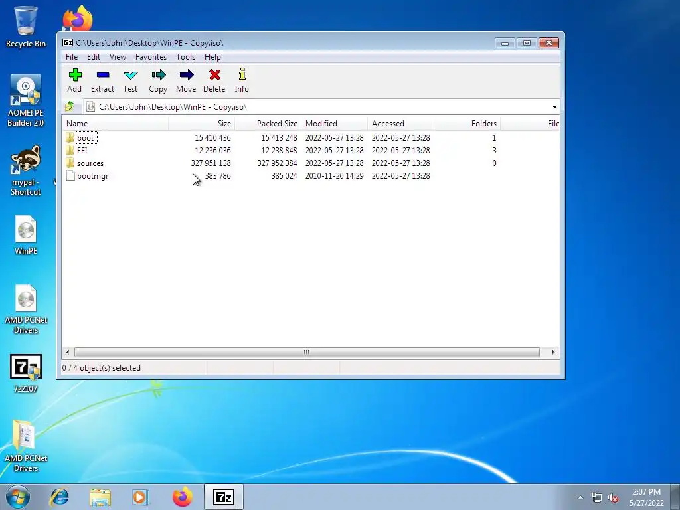Go up one folder level icon
This screenshot has height=510, width=680.
69,106
